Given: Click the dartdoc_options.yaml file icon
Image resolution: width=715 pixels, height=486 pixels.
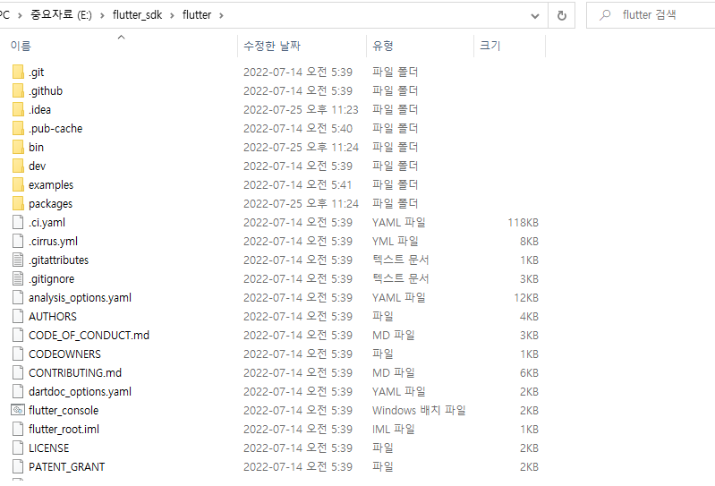Looking at the screenshot, I should click(x=18, y=391).
